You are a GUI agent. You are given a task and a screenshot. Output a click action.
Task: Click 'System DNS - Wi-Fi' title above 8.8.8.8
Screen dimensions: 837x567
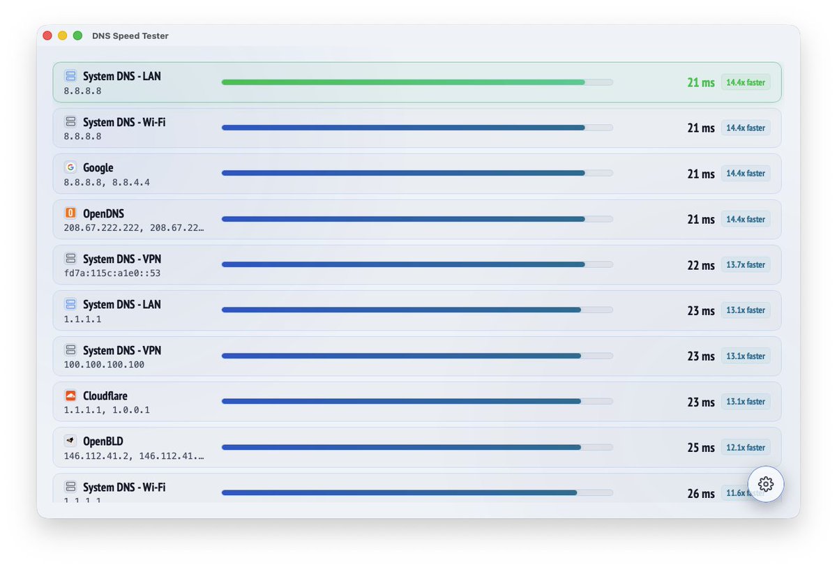pos(124,122)
